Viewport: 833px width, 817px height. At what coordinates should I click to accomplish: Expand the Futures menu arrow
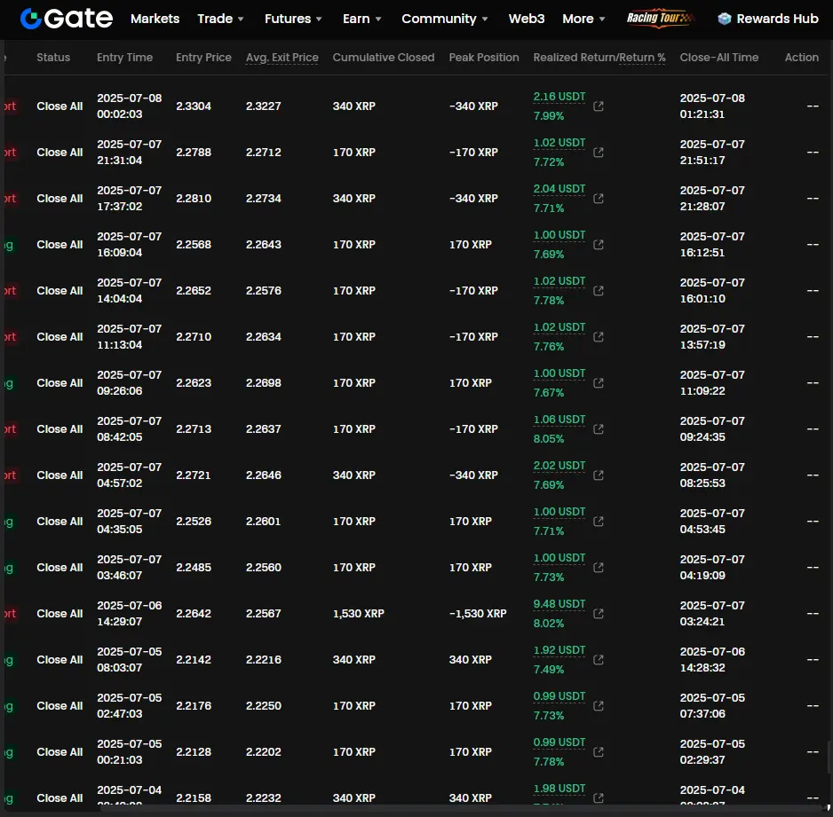click(x=319, y=20)
